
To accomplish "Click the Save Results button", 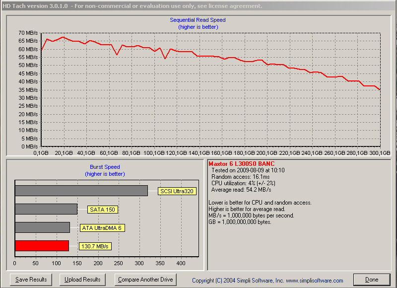I will [31, 280].
